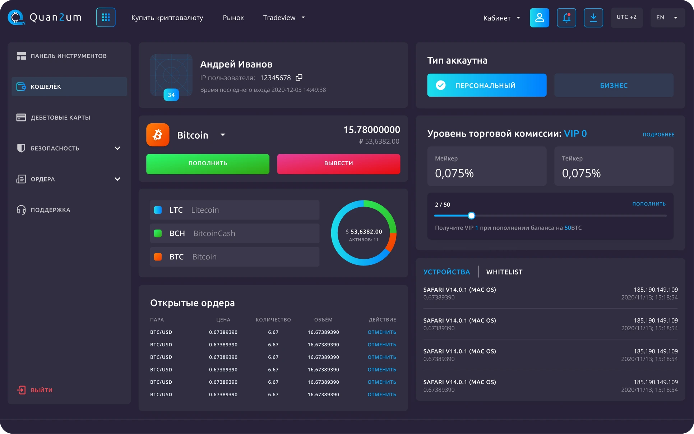Open the apps grid menu icon
The width and height of the screenshot is (694, 434).
[x=106, y=17]
